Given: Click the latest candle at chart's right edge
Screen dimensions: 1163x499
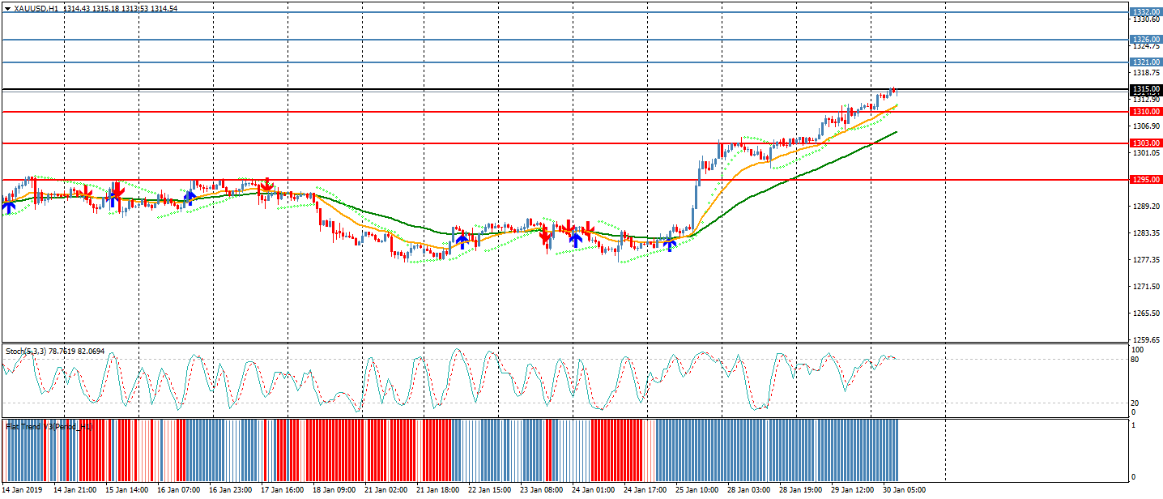Looking at the screenshot, I should [895, 92].
